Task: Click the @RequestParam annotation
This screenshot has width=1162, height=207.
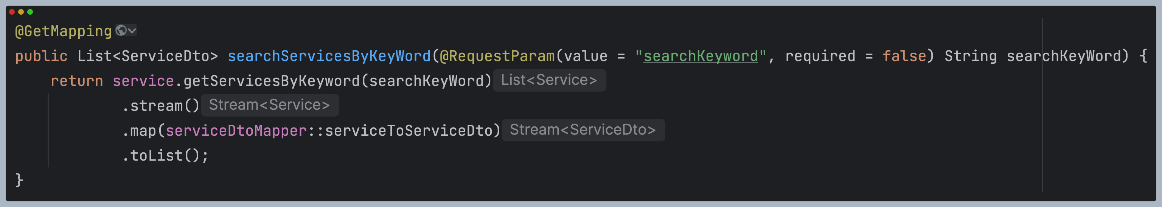Action: tap(497, 56)
